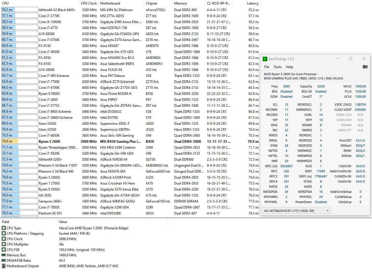Click the tCL value 15
372x274 pixels.
[x=286, y=105]
